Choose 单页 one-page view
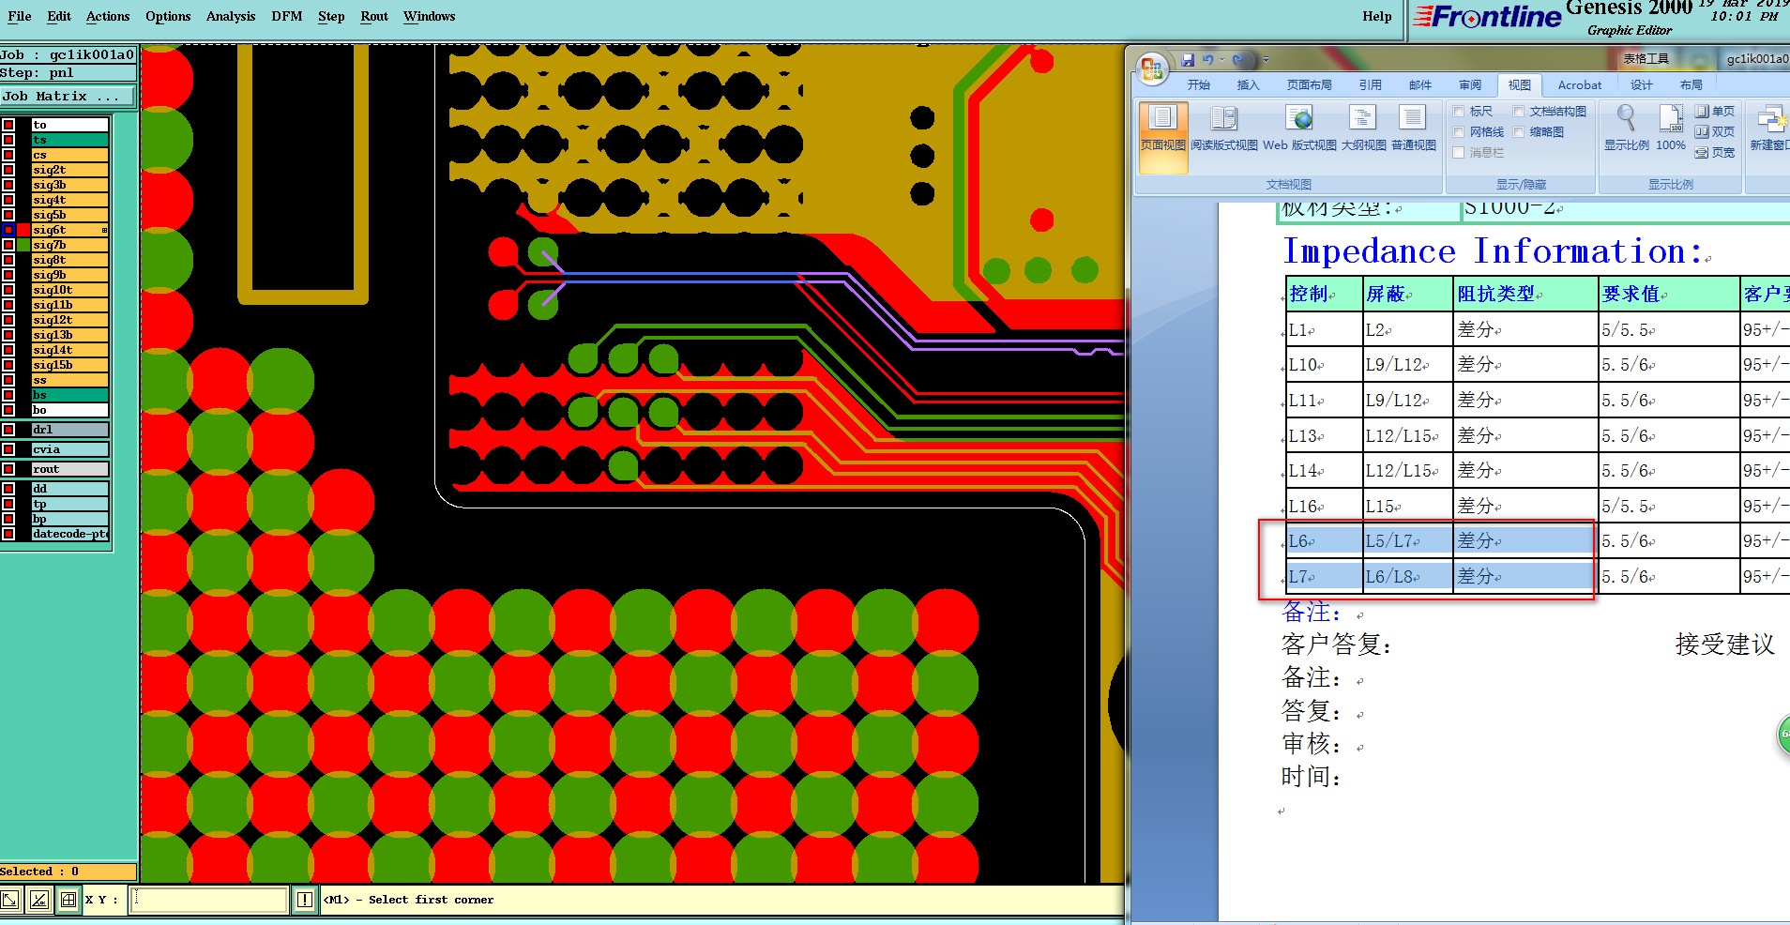 (x=1714, y=111)
